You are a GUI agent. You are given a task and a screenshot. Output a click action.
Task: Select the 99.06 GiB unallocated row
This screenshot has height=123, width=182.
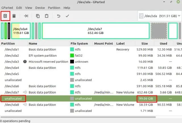click(85, 98)
